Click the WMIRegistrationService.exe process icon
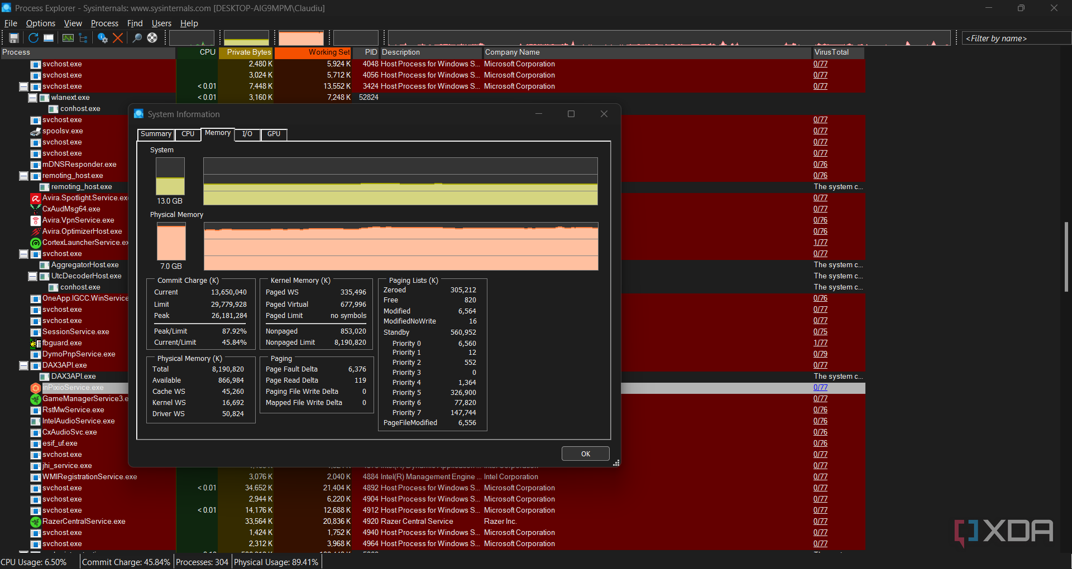The width and height of the screenshot is (1072, 569). 35,477
